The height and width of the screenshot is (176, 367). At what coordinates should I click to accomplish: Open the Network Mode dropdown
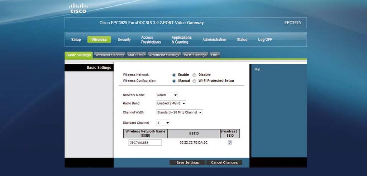tap(167, 95)
